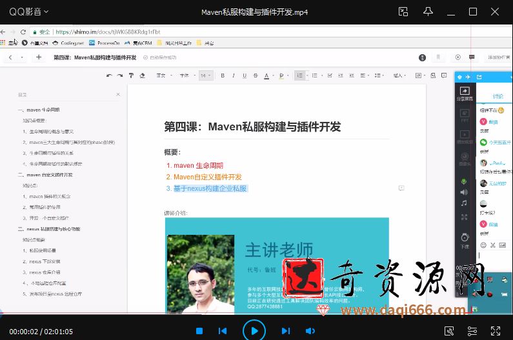Open the font family dropdown
This screenshot has height=340, width=513.
(188, 75)
